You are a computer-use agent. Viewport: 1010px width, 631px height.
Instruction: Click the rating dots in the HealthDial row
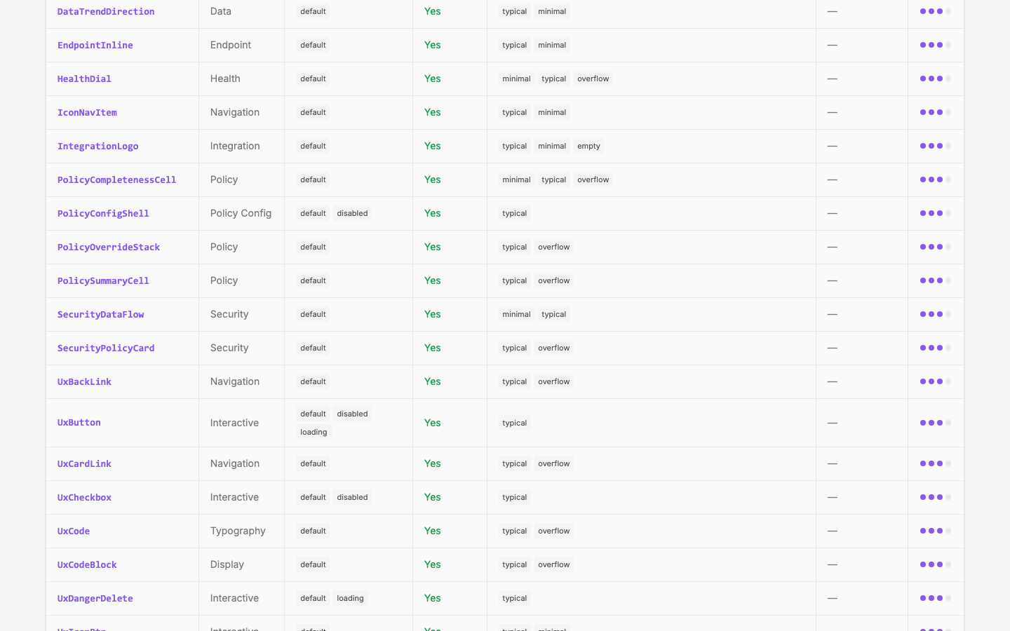point(936,79)
